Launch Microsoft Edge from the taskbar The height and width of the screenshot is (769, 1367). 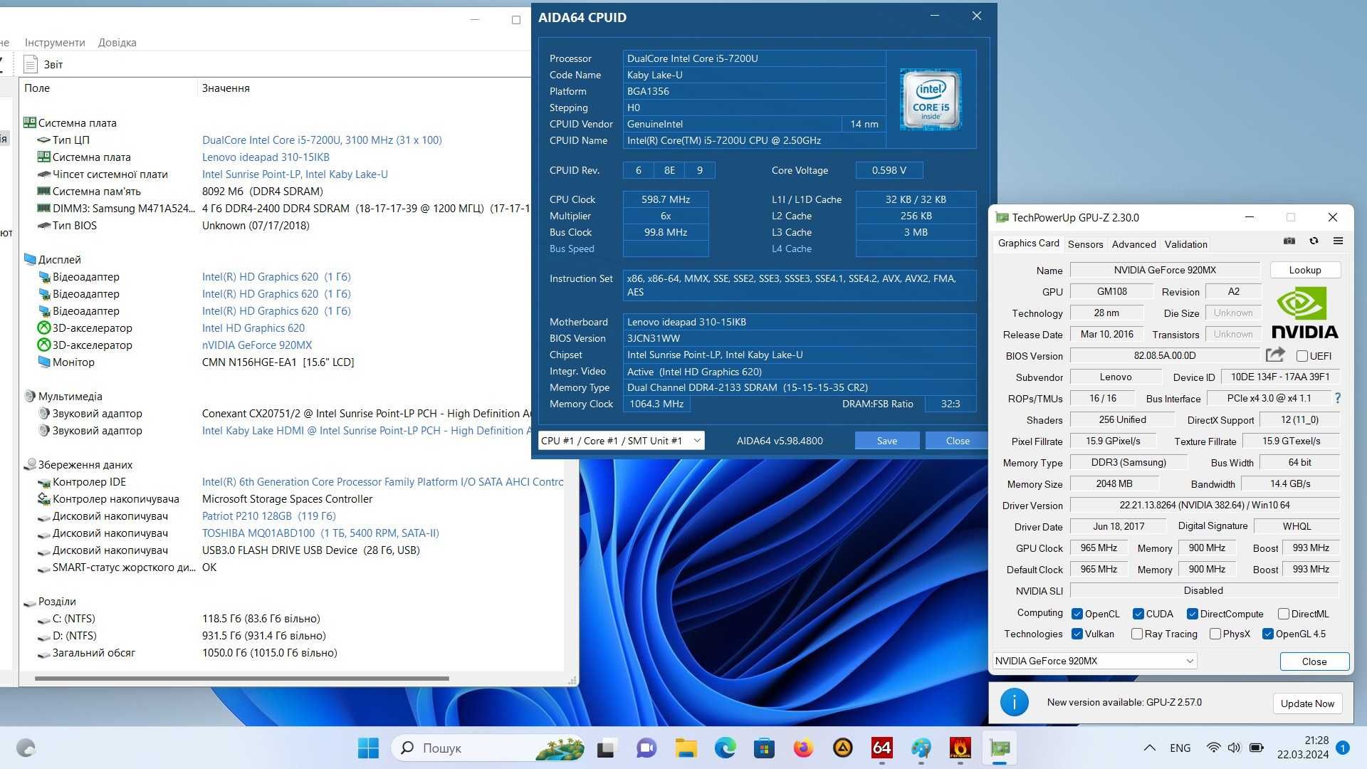[725, 748]
